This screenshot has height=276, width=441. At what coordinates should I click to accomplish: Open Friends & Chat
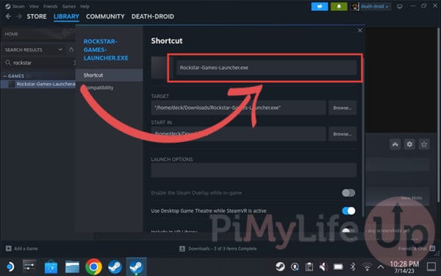(x=417, y=249)
